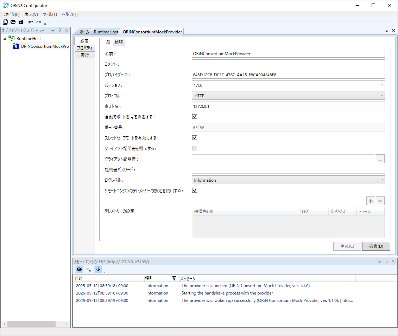Open remote engine log panel options dropdown
This screenshot has height=336, width=398.
[380, 262]
